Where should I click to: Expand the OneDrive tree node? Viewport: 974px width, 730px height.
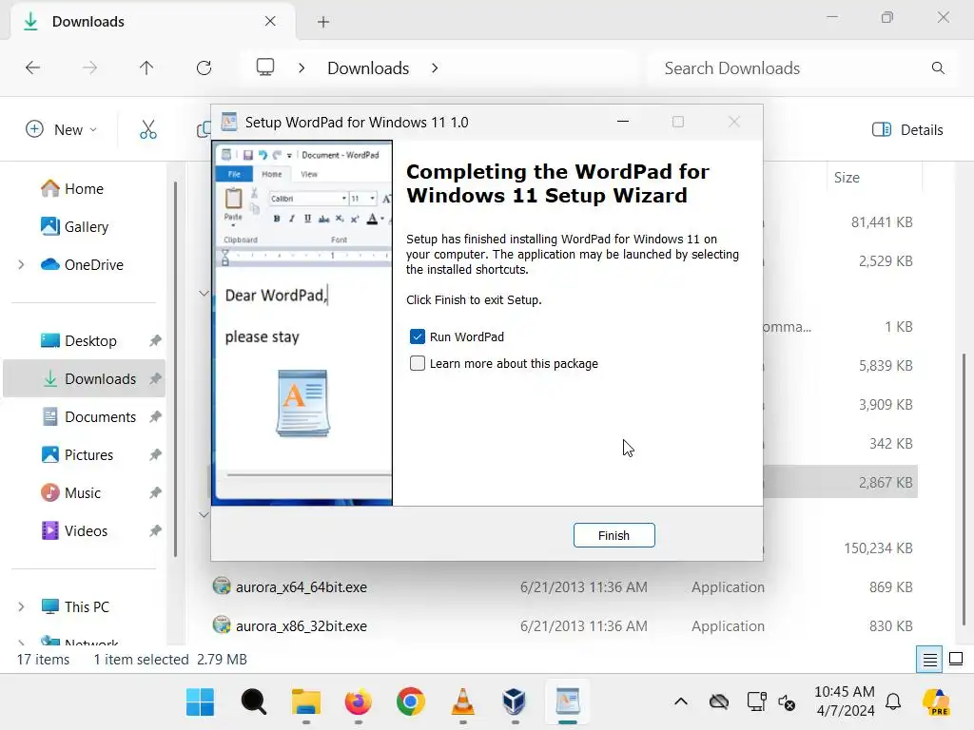[x=21, y=264]
